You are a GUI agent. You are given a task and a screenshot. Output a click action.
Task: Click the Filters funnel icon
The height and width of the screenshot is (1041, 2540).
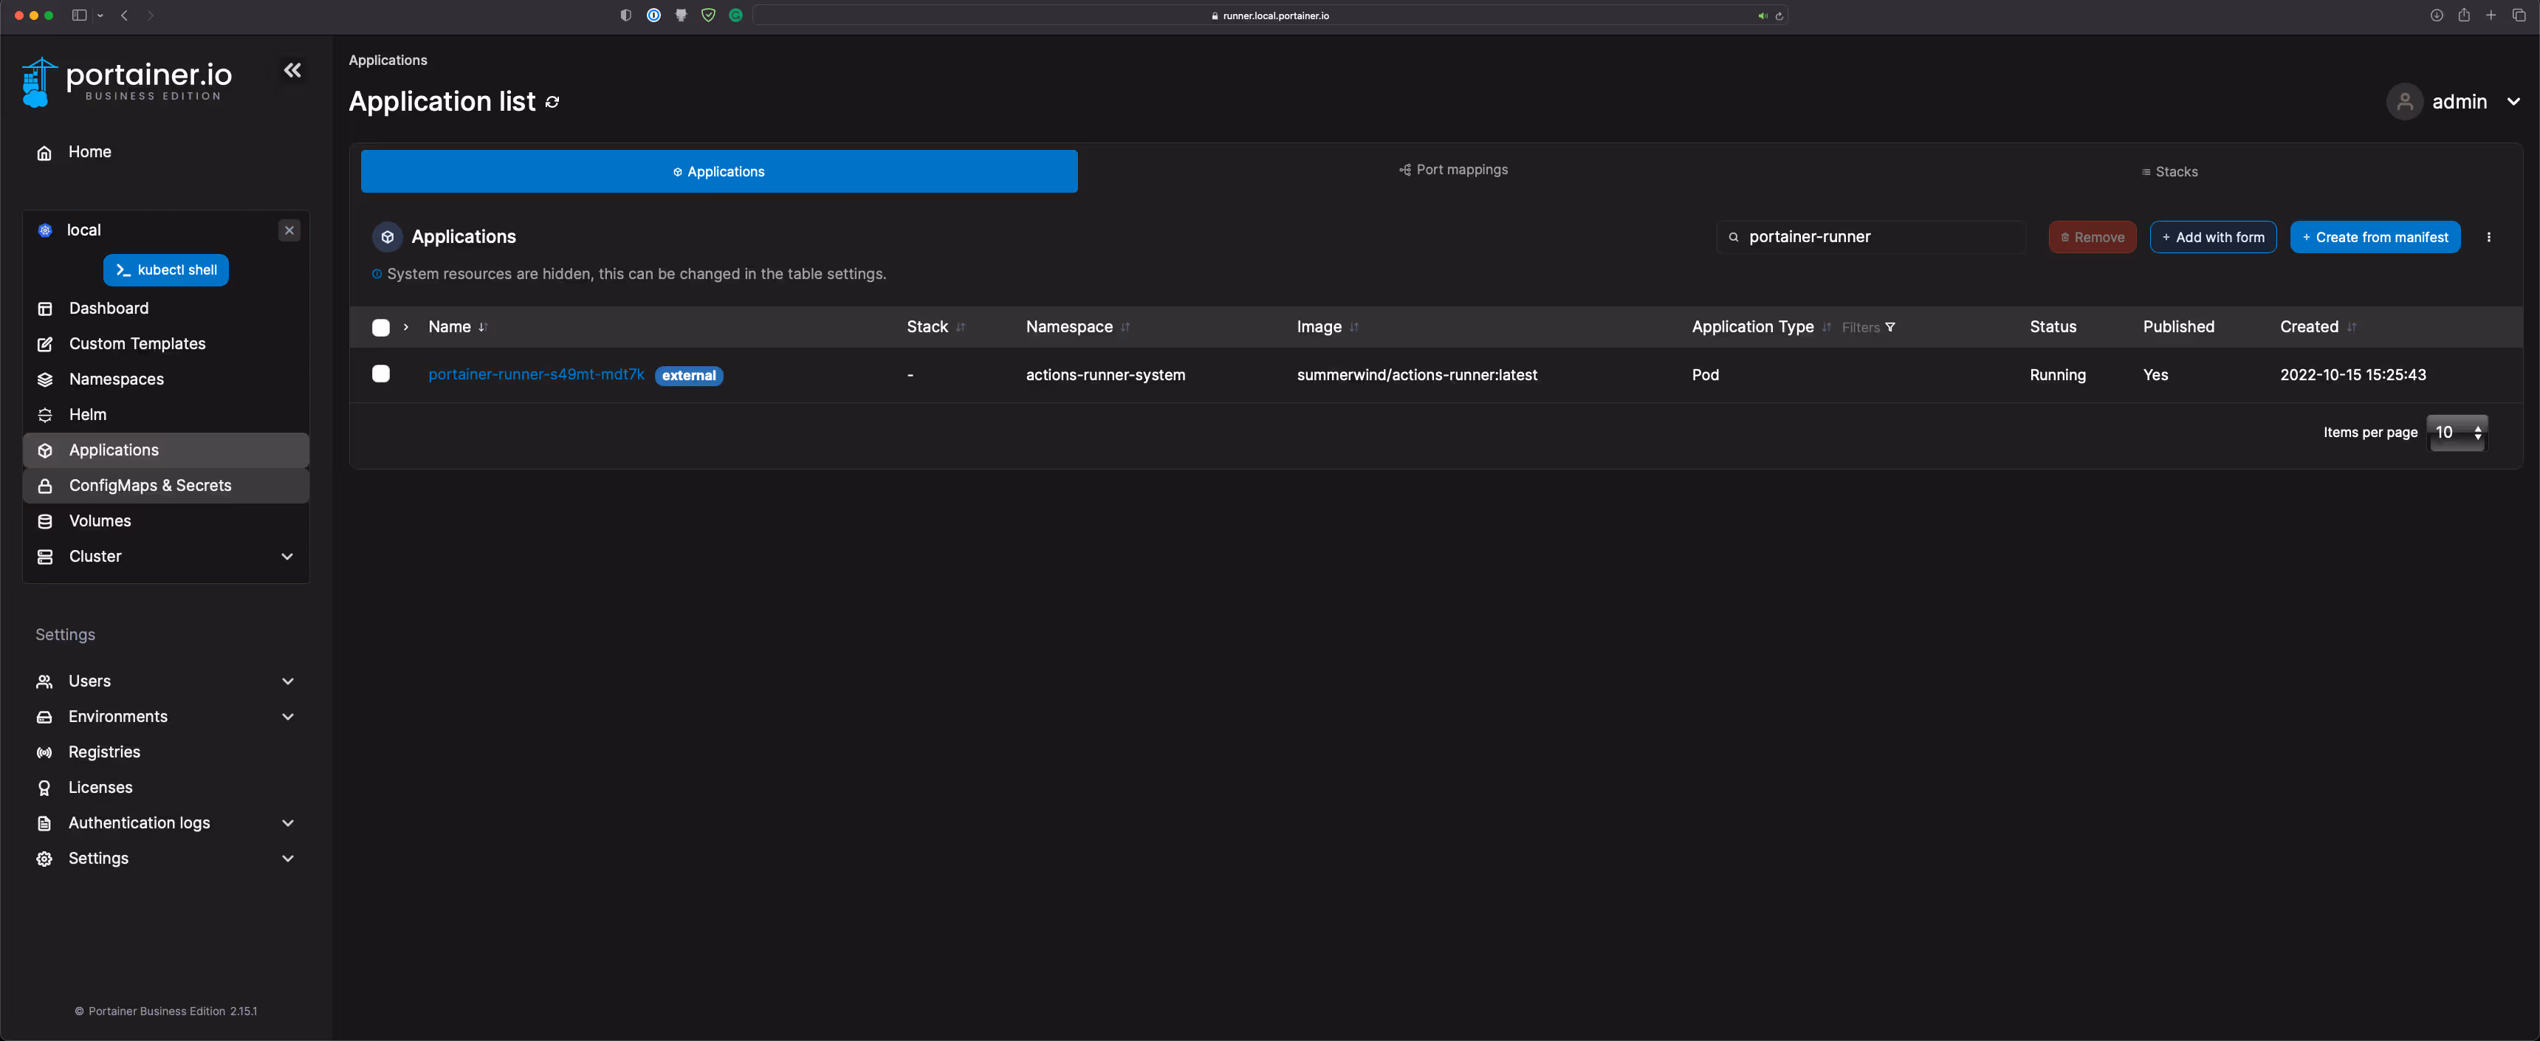click(x=1889, y=327)
